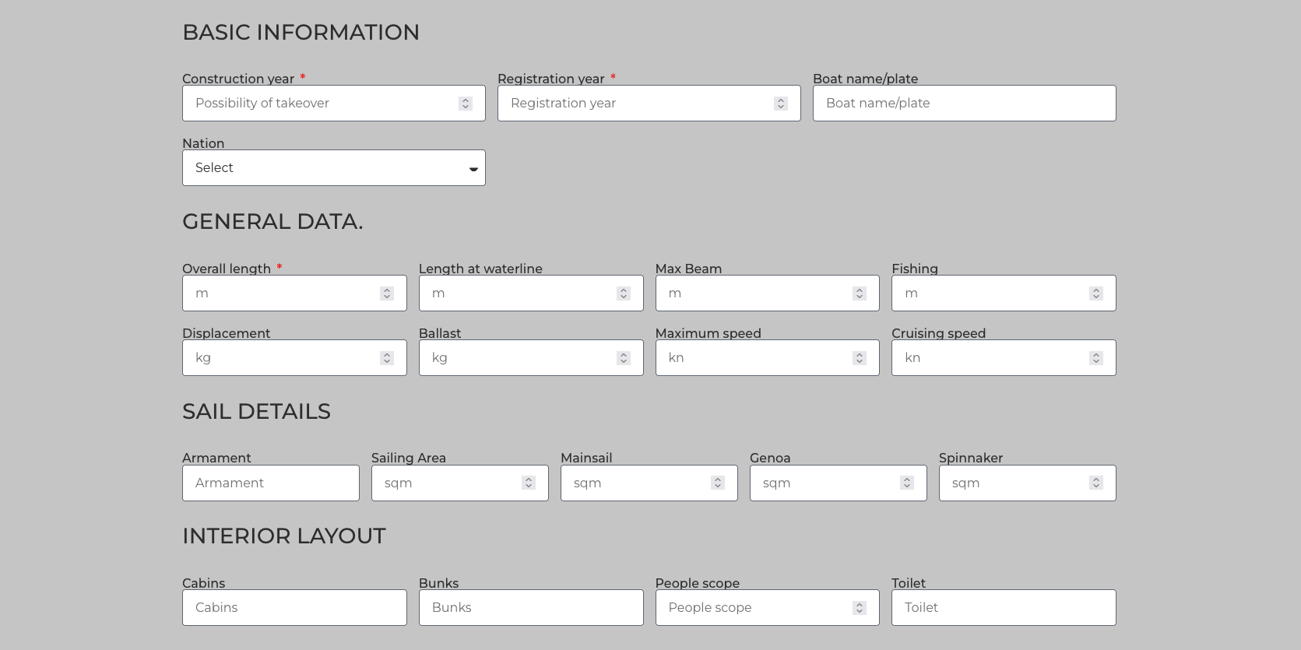Click the Construction year spinner arrows
Viewport: 1301px width, 650px height.
[x=466, y=104]
